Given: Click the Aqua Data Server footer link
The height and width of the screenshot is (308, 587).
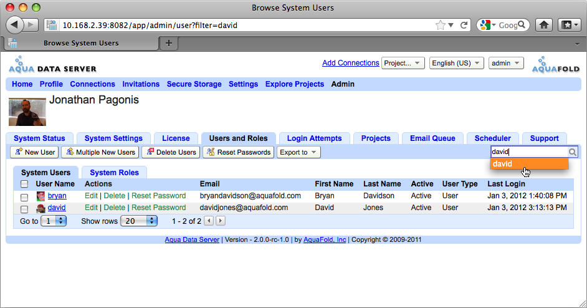Looking at the screenshot, I should pos(192,239).
